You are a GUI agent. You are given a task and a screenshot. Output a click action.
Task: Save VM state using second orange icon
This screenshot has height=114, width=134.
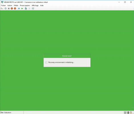[x=15, y=9]
